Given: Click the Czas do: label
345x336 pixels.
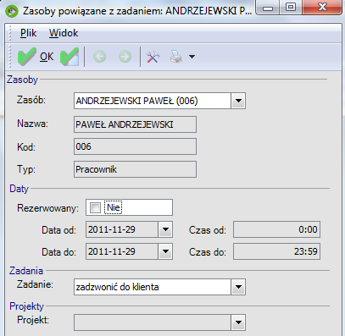Looking at the screenshot, I should [x=208, y=252].
